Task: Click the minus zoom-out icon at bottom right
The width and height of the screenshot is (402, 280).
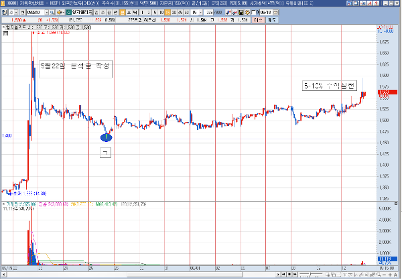Action: tap(384, 275)
